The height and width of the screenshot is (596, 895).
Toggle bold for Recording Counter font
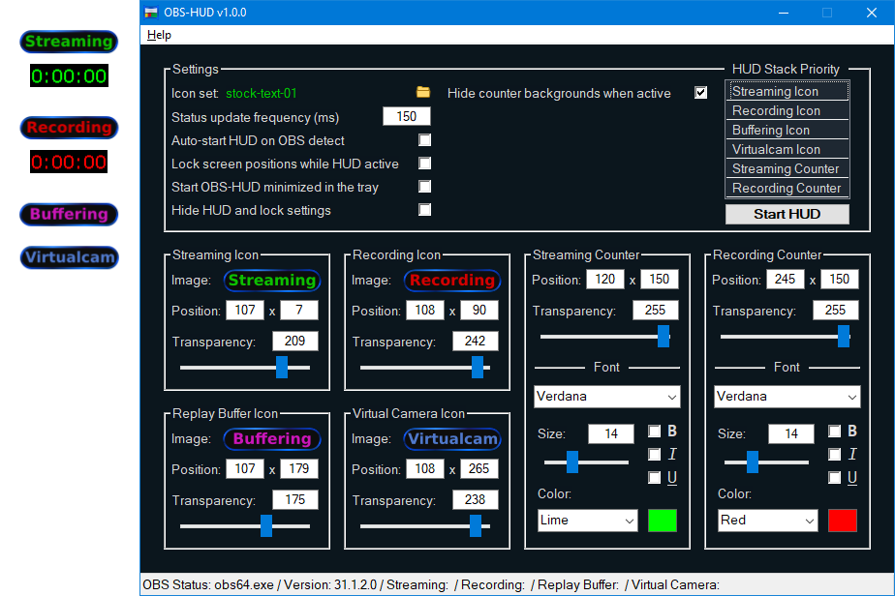835,432
